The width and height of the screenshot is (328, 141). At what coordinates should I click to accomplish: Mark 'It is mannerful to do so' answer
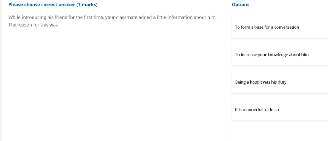click(x=280, y=110)
